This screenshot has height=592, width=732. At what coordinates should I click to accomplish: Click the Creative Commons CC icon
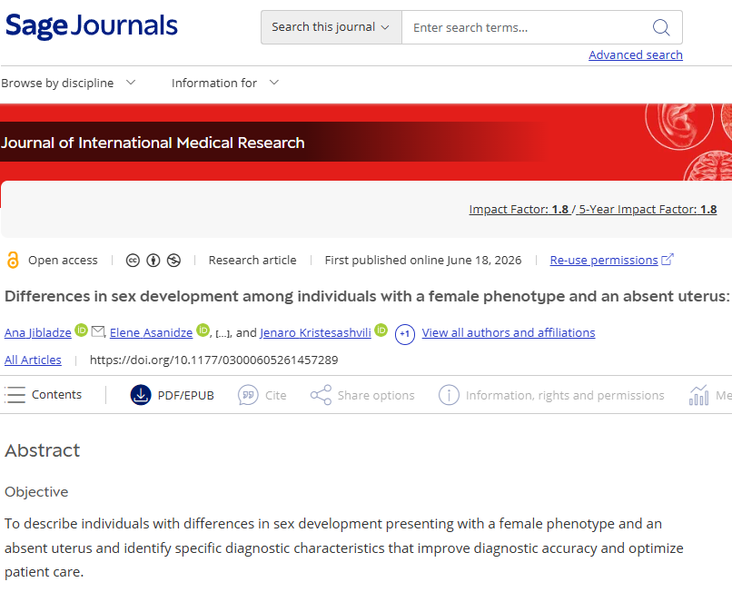point(133,261)
